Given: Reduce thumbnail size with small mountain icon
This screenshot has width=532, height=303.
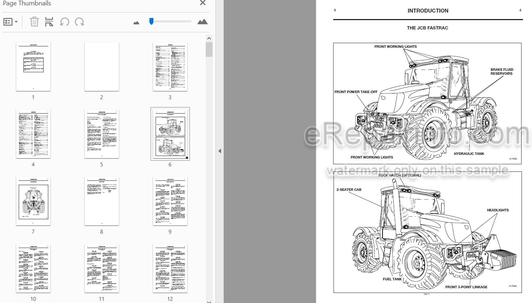Looking at the screenshot, I should coord(136,23).
